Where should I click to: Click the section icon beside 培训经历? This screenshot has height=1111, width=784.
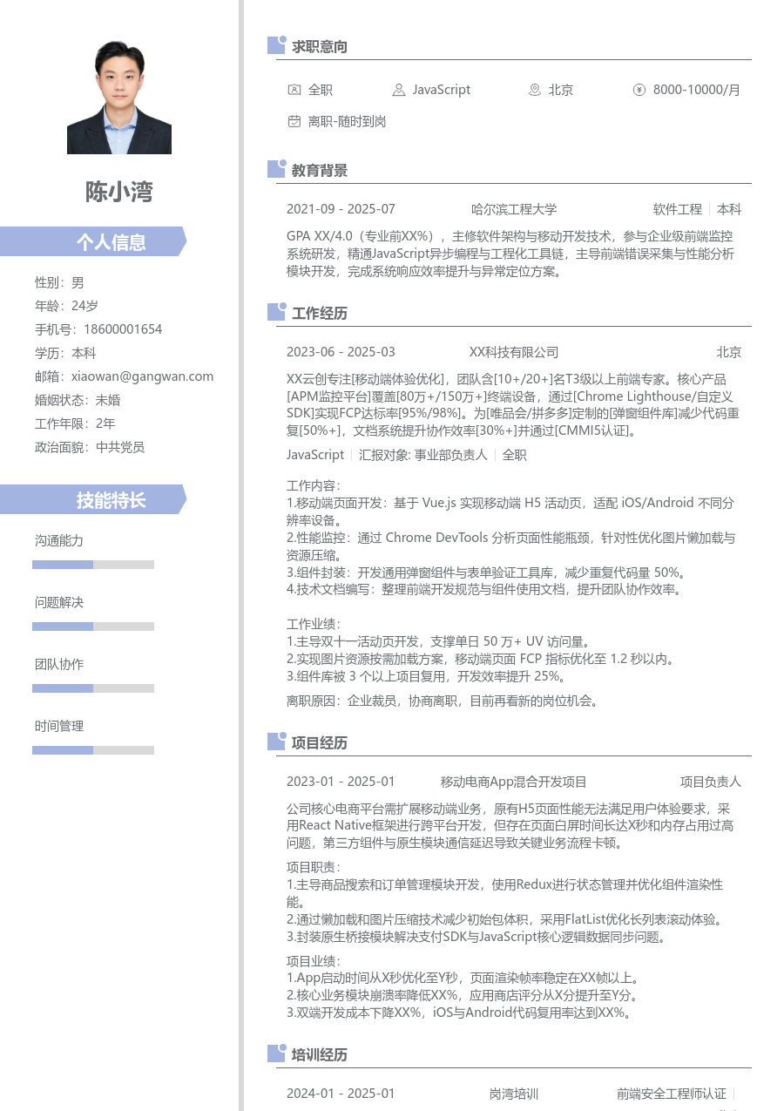[x=274, y=1053]
